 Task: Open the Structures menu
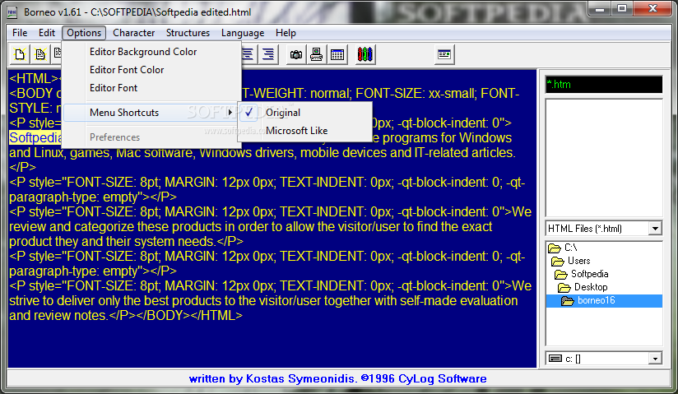point(188,33)
